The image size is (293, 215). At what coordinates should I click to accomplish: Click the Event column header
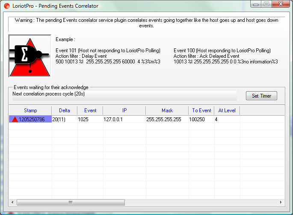[90, 110]
